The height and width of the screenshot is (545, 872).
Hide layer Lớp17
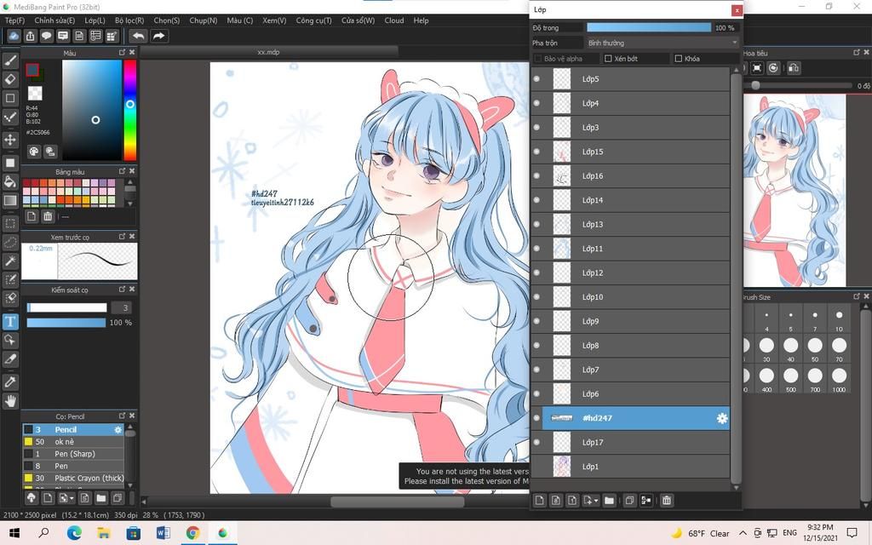tap(536, 442)
